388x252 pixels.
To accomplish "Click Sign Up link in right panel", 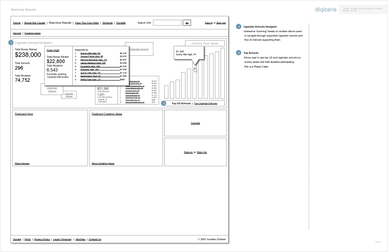I will [x=202, y=152].
